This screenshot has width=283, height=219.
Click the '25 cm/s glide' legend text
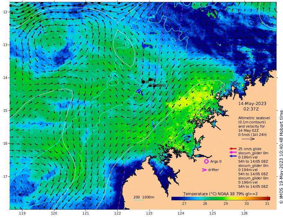pyautogui.click(x=250, y=149)
